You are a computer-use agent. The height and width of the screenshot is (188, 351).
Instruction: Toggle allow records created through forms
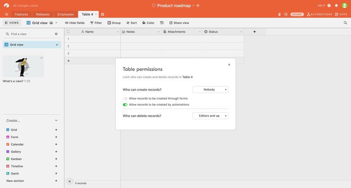125,98
